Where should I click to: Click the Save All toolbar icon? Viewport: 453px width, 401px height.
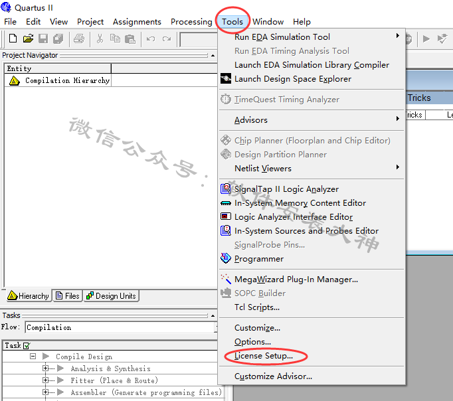58,39
